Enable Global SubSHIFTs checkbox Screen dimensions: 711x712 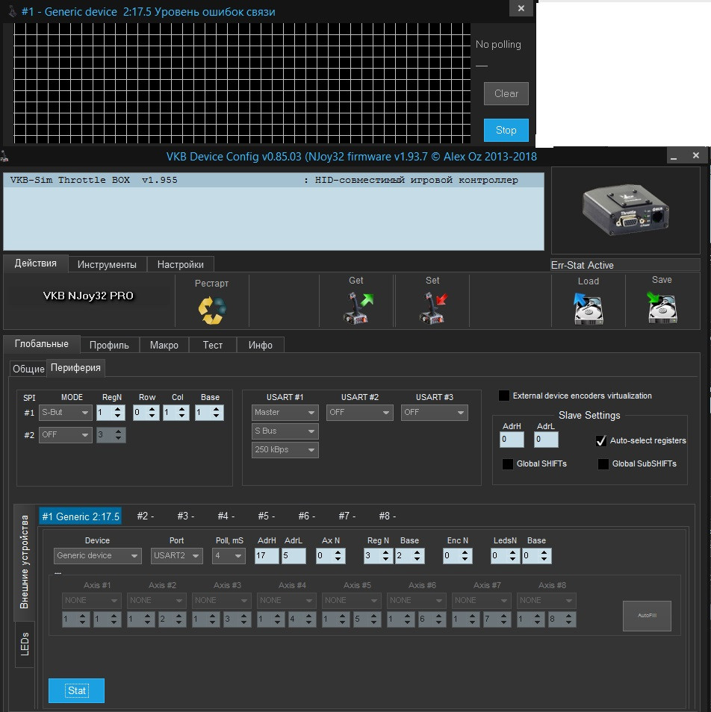(x=603, y=463)
